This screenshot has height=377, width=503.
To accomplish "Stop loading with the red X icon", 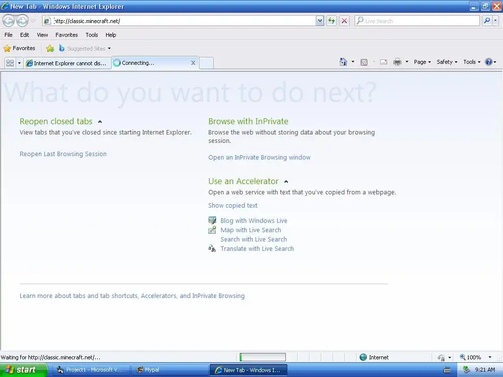I will pyautogui.click(x=344, y=21).
